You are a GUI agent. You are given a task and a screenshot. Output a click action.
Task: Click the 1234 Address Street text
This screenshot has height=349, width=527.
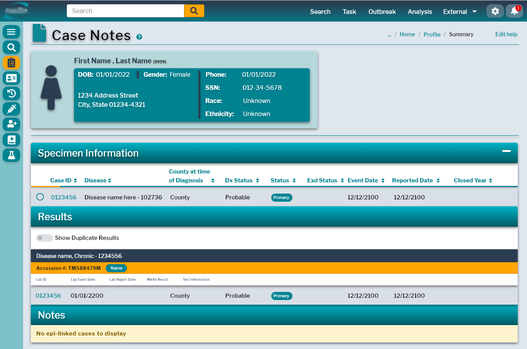tap(108, 95)
